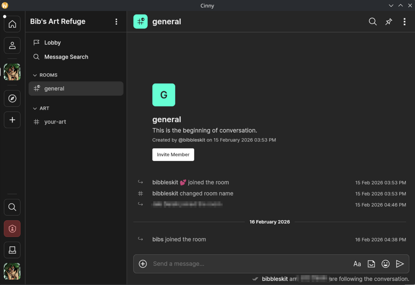The height and width of the screenshot is (285, 415).
Task: Open the Home tab in sidebar
Action: click(x=12, y=24)
